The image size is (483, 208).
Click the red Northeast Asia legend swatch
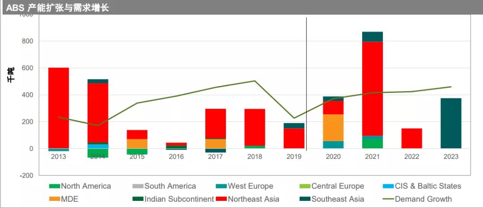221,199
